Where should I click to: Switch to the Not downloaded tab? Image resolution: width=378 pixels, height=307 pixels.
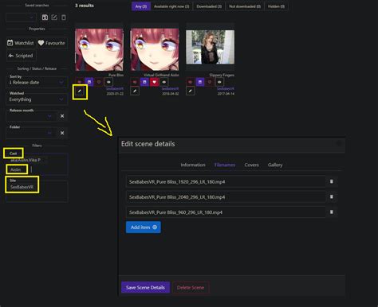[245, 6]
